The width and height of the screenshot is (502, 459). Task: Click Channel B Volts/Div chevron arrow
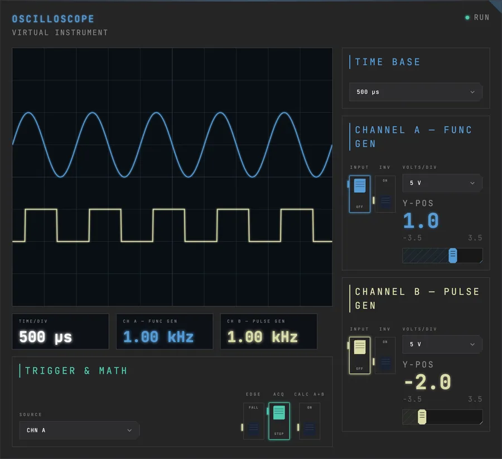[x=472, y=344]
